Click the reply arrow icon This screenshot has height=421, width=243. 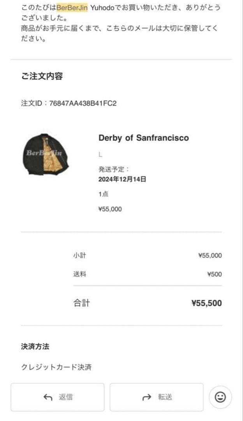(x=47, y=397)
